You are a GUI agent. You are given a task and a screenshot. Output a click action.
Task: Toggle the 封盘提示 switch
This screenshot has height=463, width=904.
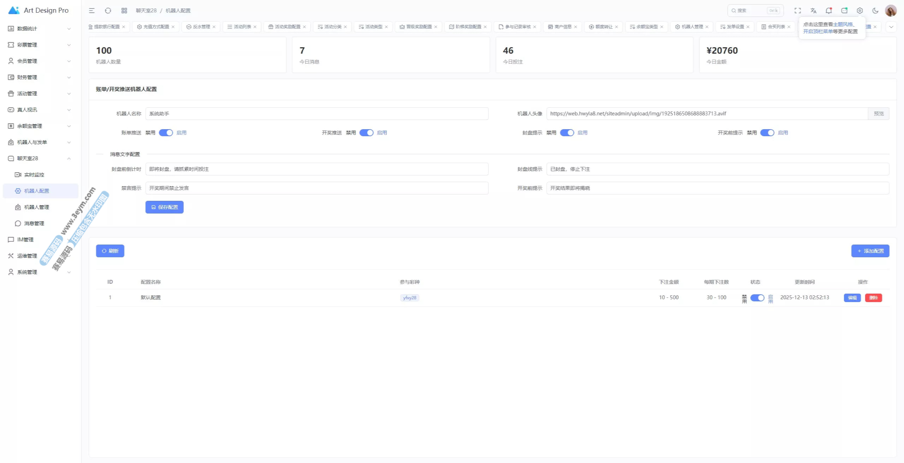(x=567, y=133)
